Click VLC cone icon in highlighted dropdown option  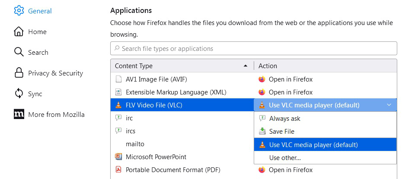262,144
